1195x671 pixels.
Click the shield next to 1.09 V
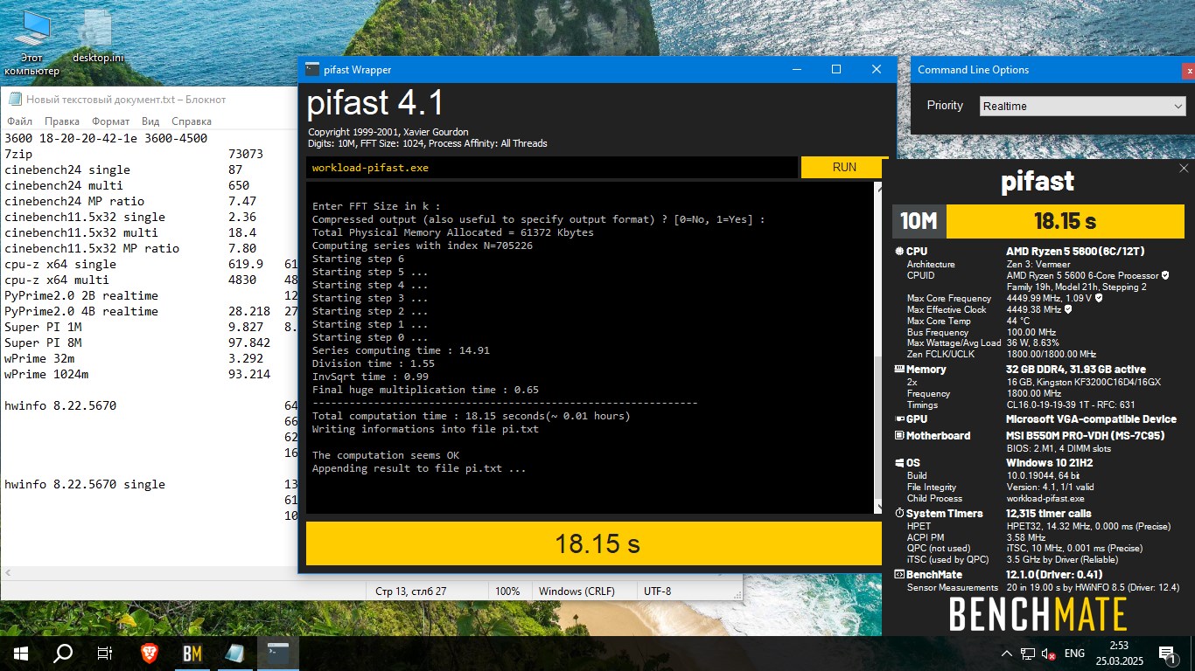(x=1099, y=298)
